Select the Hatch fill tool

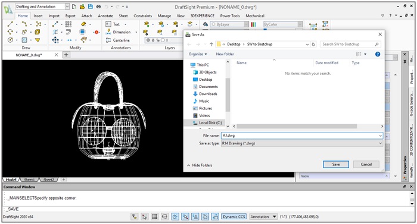[24, 40]
